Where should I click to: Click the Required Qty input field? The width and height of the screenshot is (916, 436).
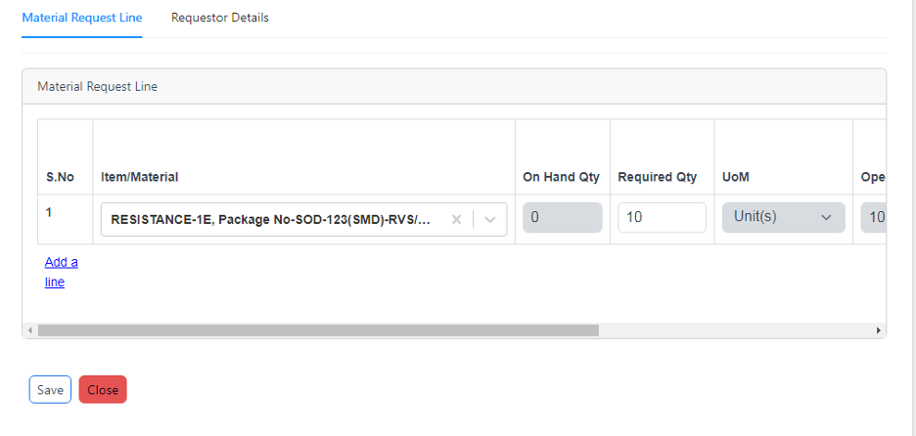point(662,217)
